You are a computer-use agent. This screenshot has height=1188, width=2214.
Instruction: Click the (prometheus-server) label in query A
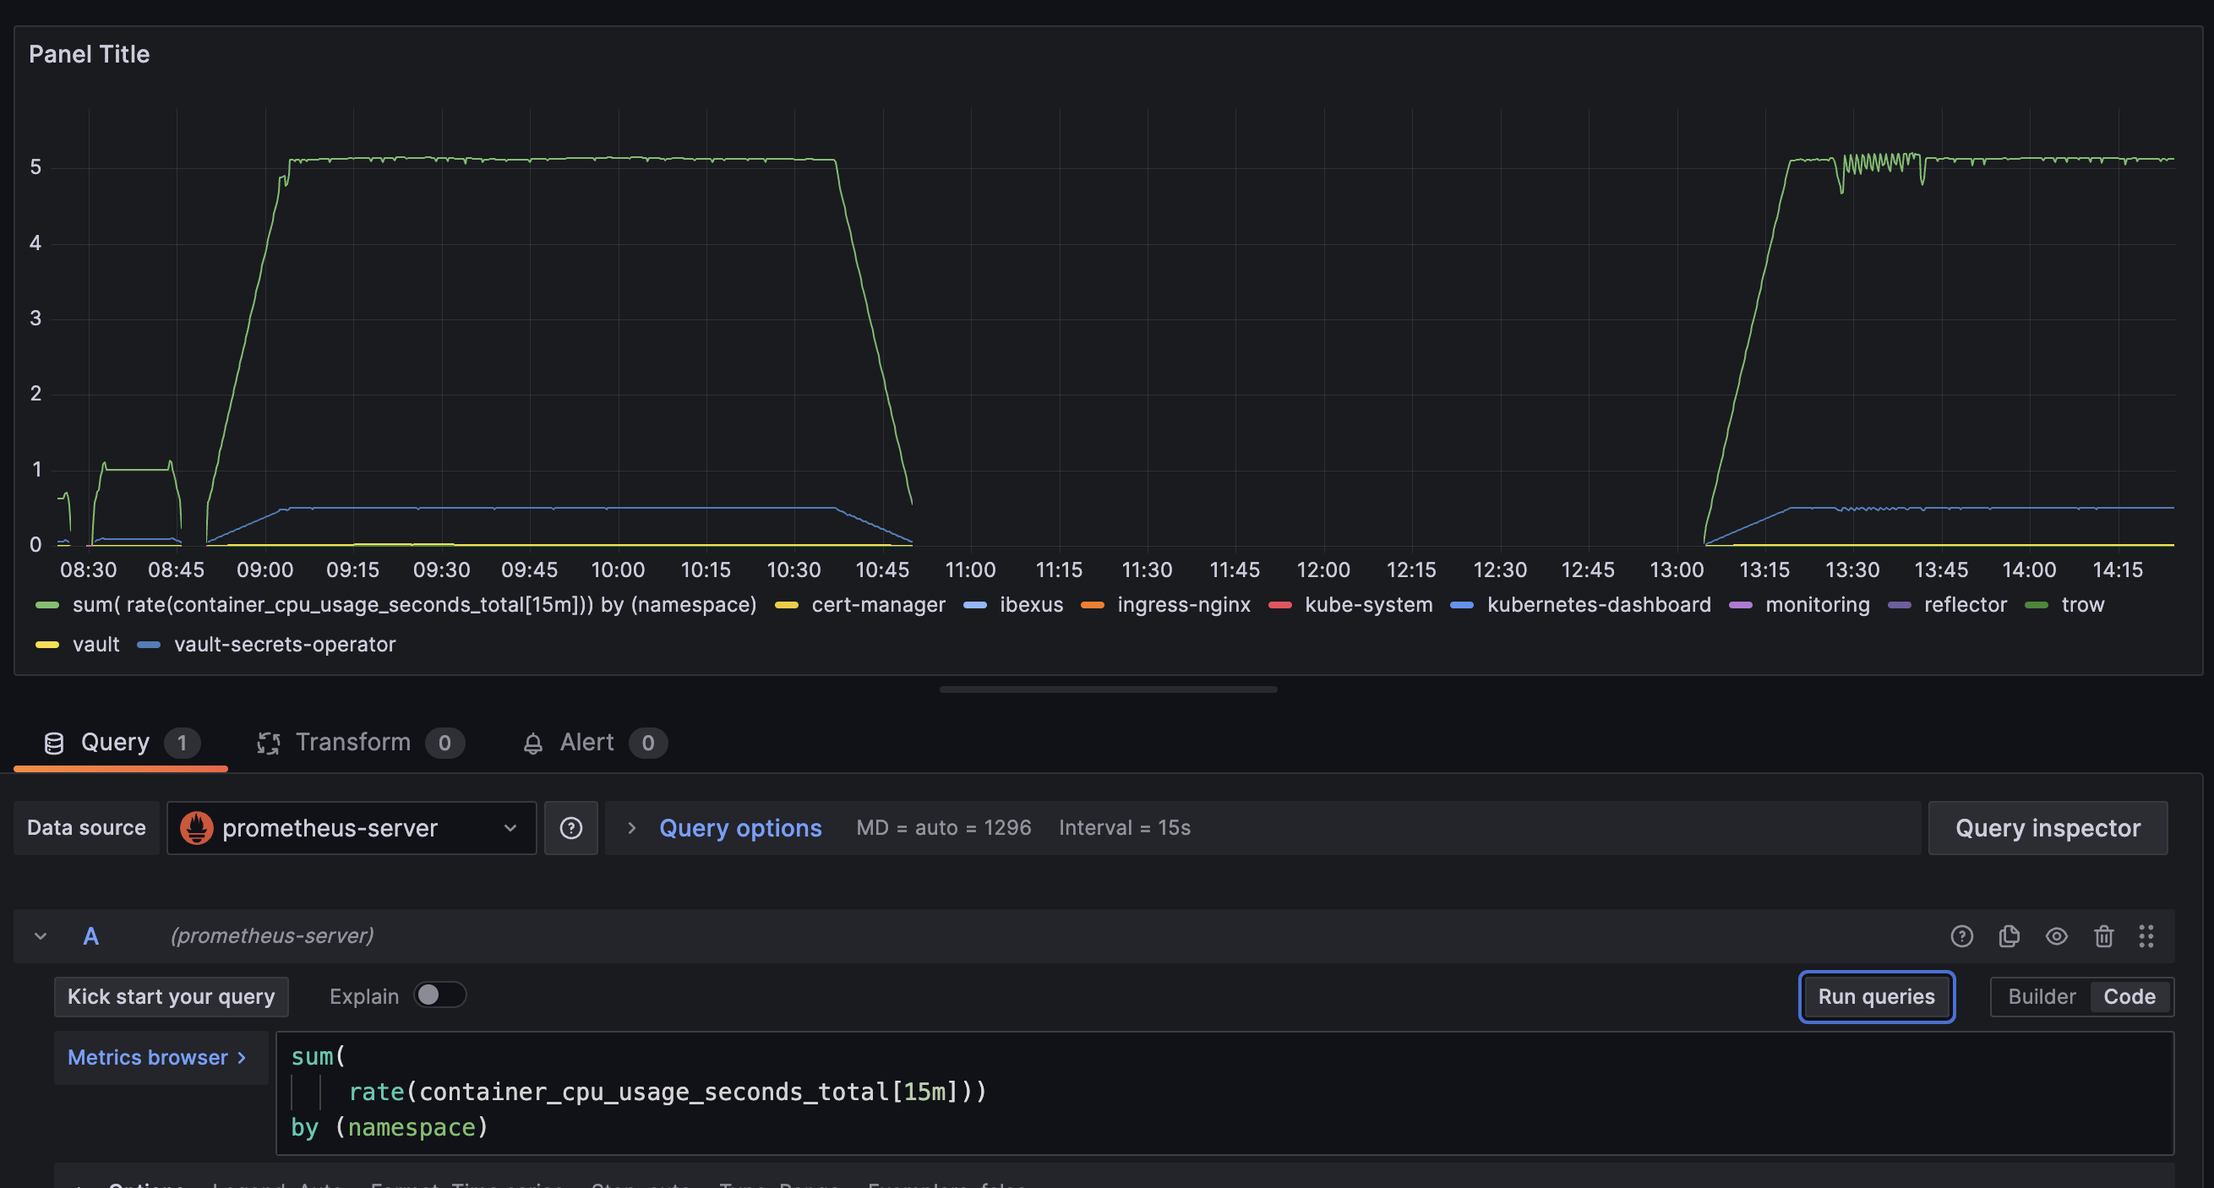tap(271, 936)
